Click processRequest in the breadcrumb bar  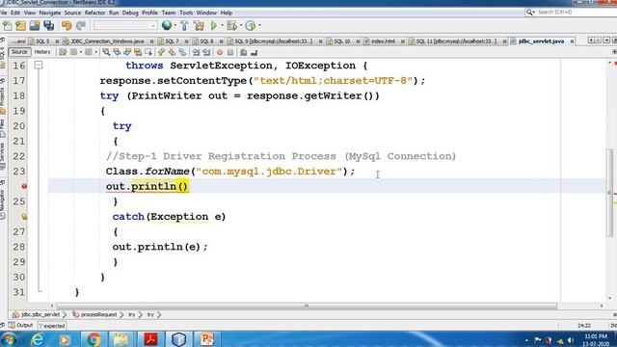(98, 315)
